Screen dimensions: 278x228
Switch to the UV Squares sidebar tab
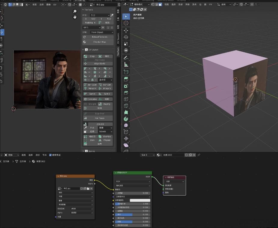pos(118,38)
